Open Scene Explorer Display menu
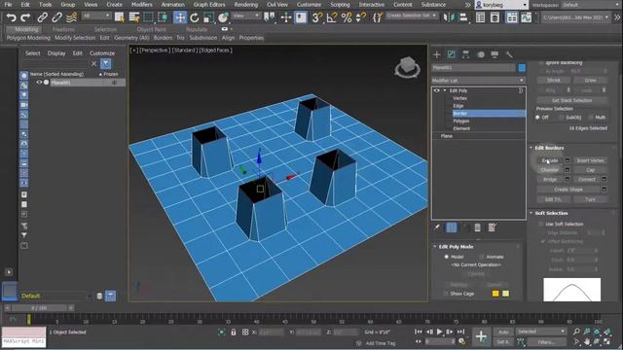Viewport: 623px width, 350px height. tap(56, 53)
